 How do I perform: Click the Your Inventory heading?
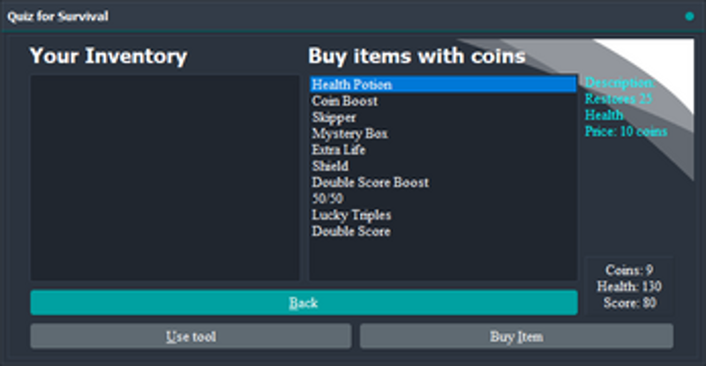pyautogui.click(x=109, y=56)
